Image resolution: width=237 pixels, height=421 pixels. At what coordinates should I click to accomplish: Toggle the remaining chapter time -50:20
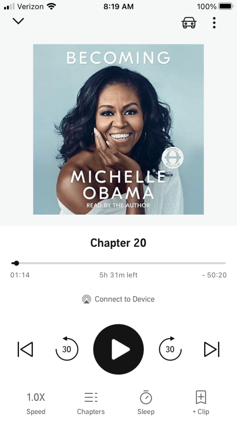(214, 275)
